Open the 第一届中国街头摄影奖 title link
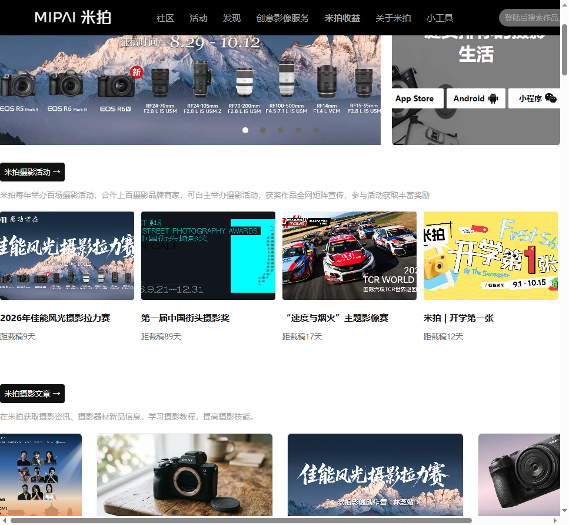This screenshot has width=569, height=525. (x=185, y=318)
